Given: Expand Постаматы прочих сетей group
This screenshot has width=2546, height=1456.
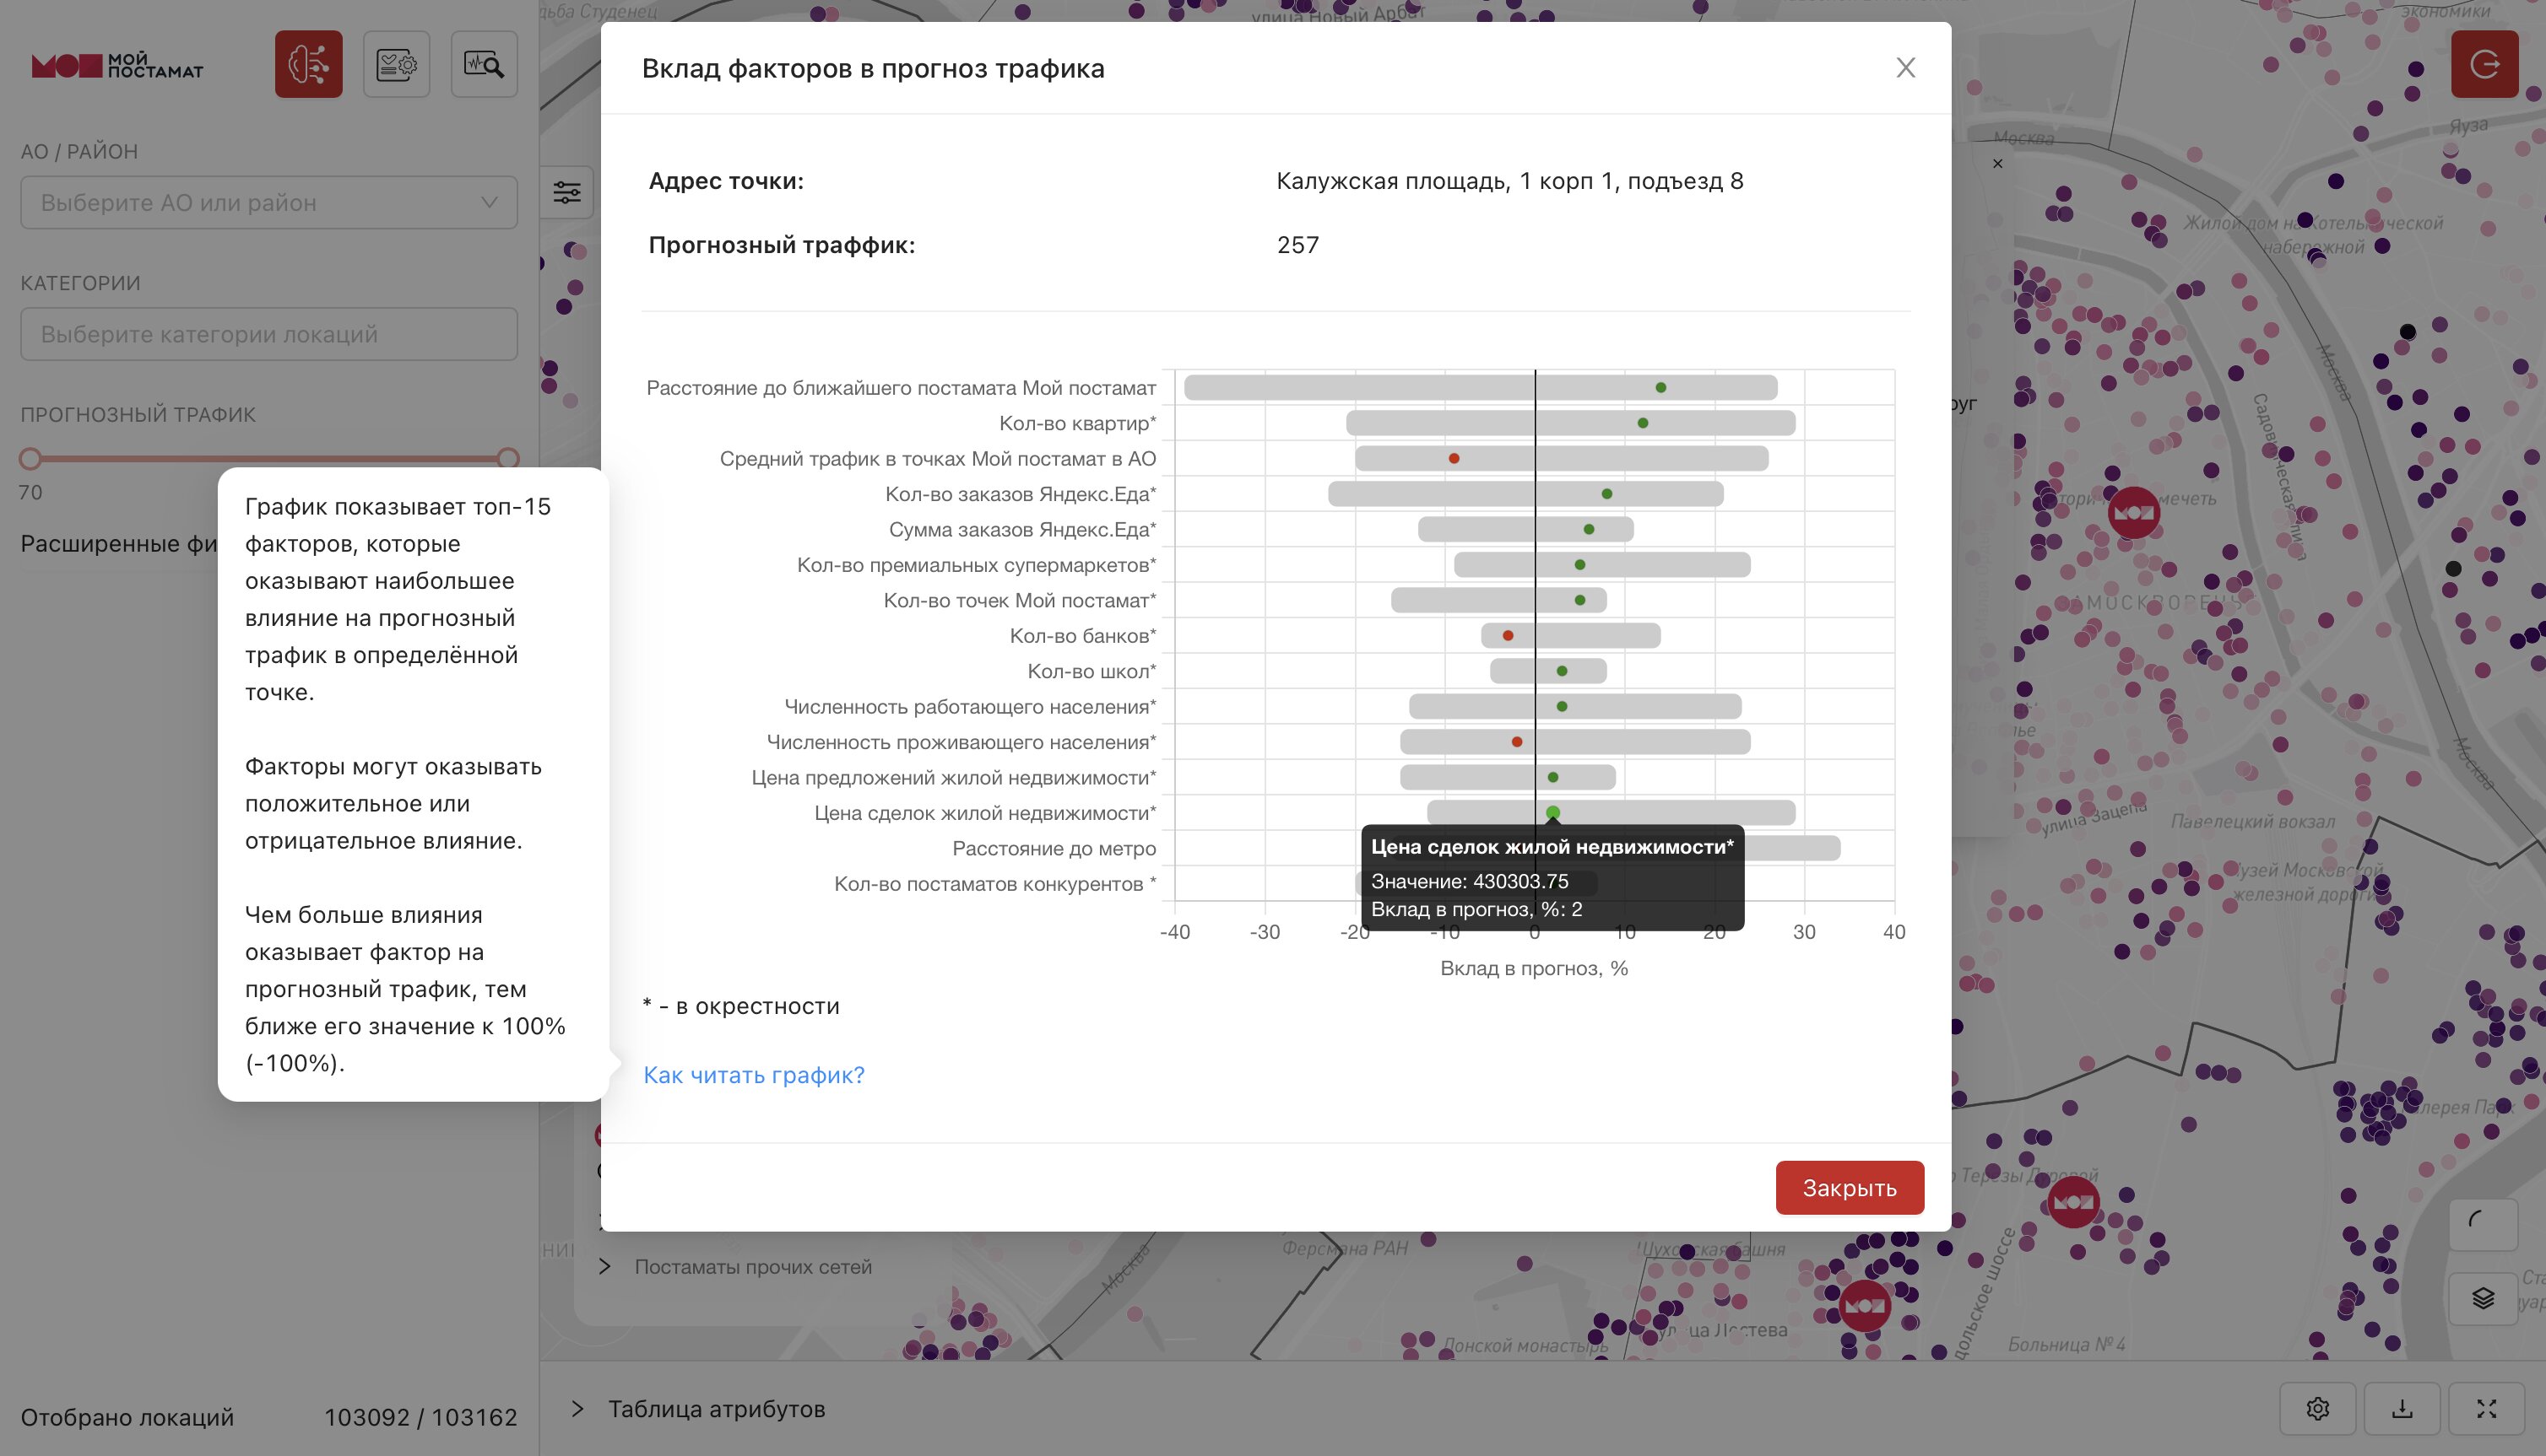Looking at the screenshot, I should pyautogui.click(x=604, y=1267).
